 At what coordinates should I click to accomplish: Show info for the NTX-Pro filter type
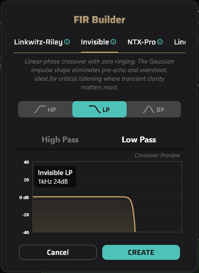coord(160,42)
